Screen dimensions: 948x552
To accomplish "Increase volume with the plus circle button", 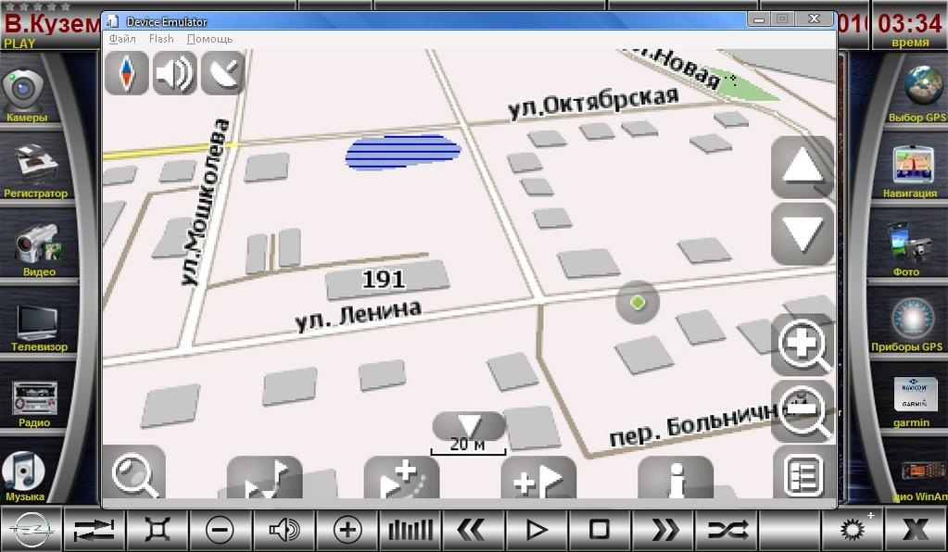I will point(347,530).
